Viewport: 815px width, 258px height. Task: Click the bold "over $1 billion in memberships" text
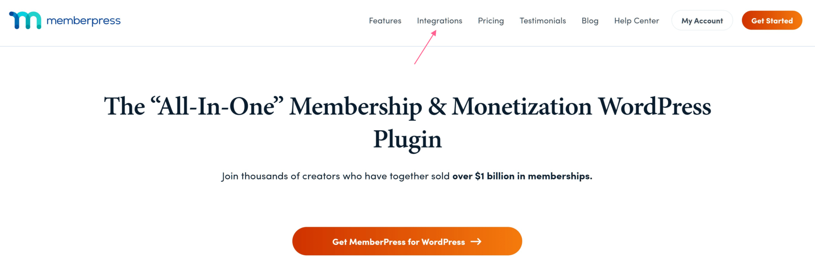tap(522, 176)
